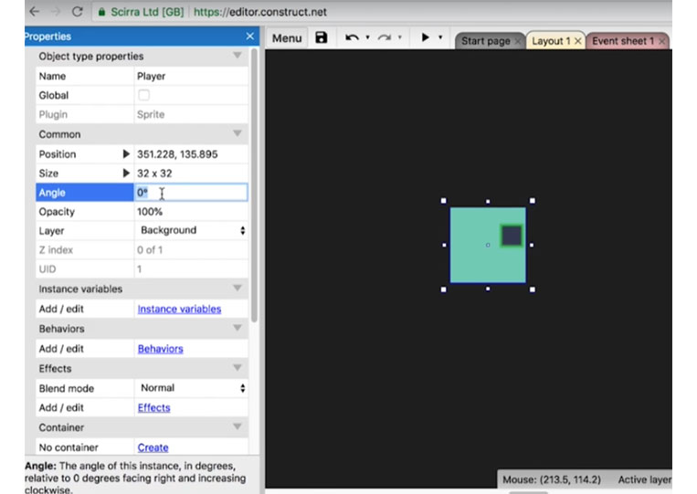
Task: Click the secure padlock icon
Action: click(x=101, y=12)
